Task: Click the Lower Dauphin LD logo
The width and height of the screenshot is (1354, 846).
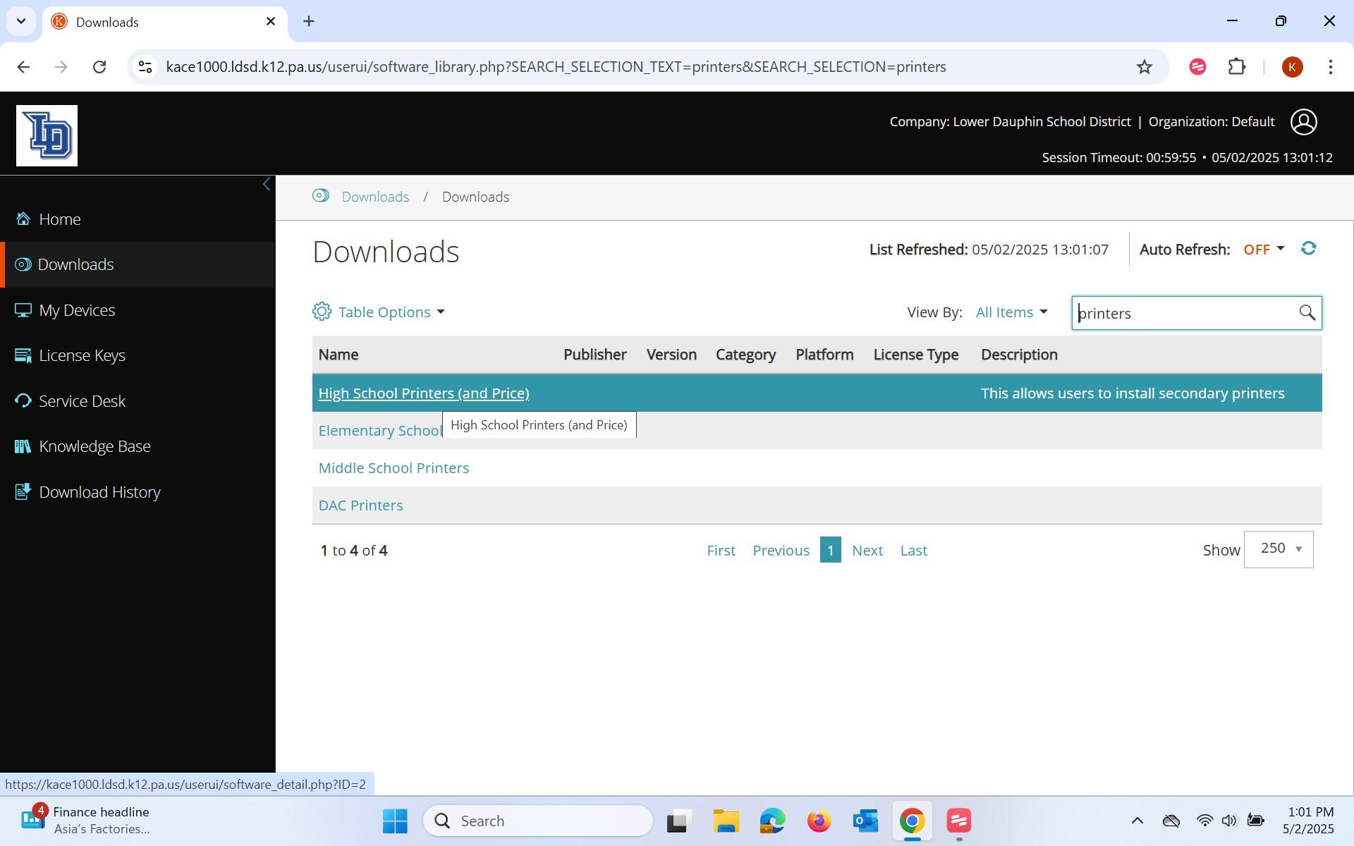Action: [x=47, y=135]
